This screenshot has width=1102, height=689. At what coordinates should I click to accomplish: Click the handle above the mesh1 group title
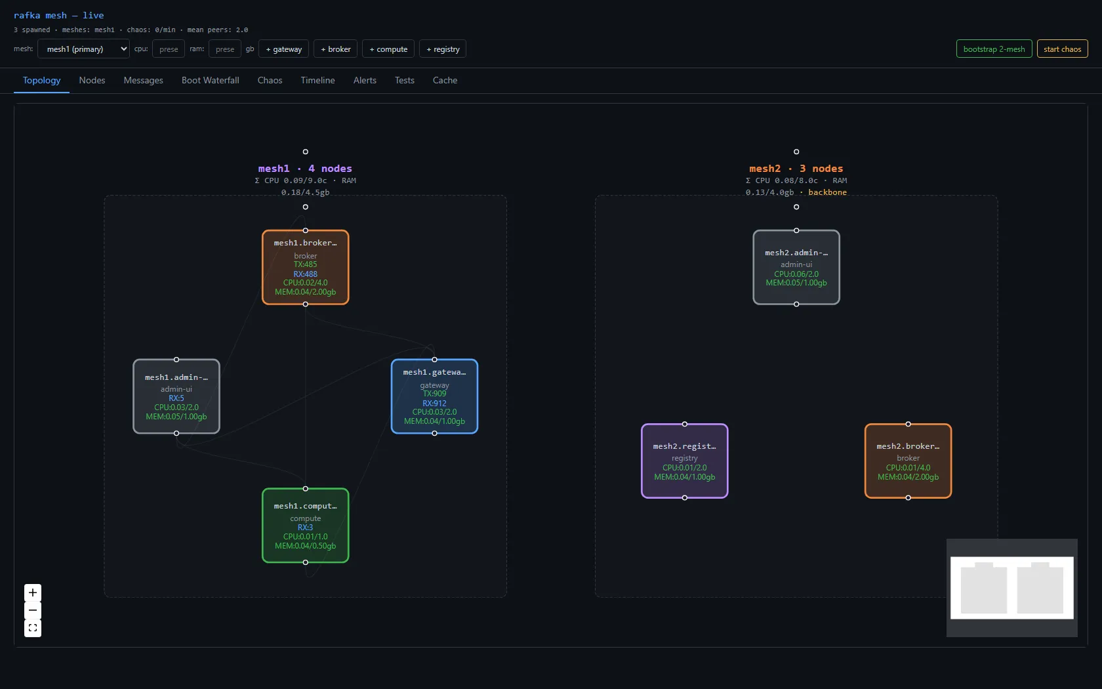(305, 152)
